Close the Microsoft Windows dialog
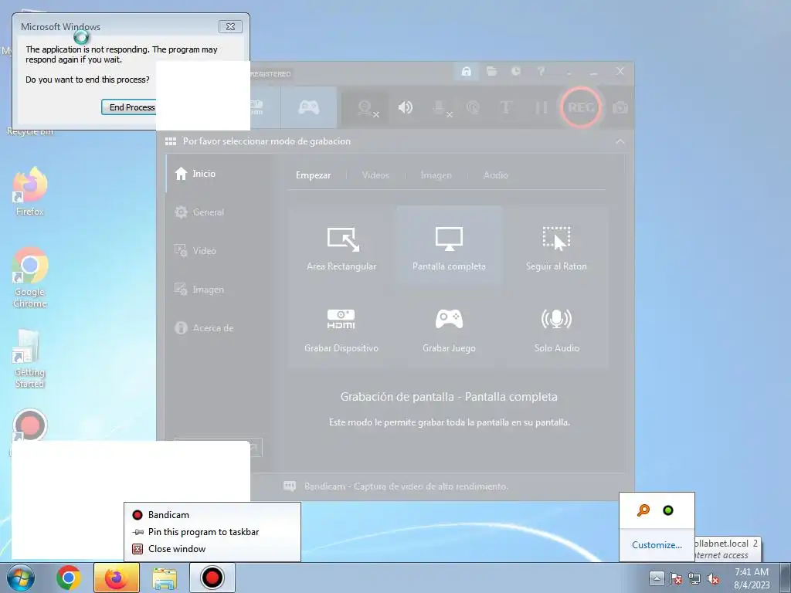The width and height of the screenshot is (791, 593). point(230,27)
